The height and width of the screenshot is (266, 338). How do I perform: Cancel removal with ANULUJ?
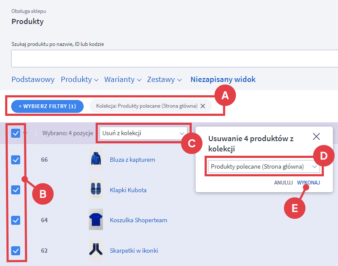click(283, 182)
